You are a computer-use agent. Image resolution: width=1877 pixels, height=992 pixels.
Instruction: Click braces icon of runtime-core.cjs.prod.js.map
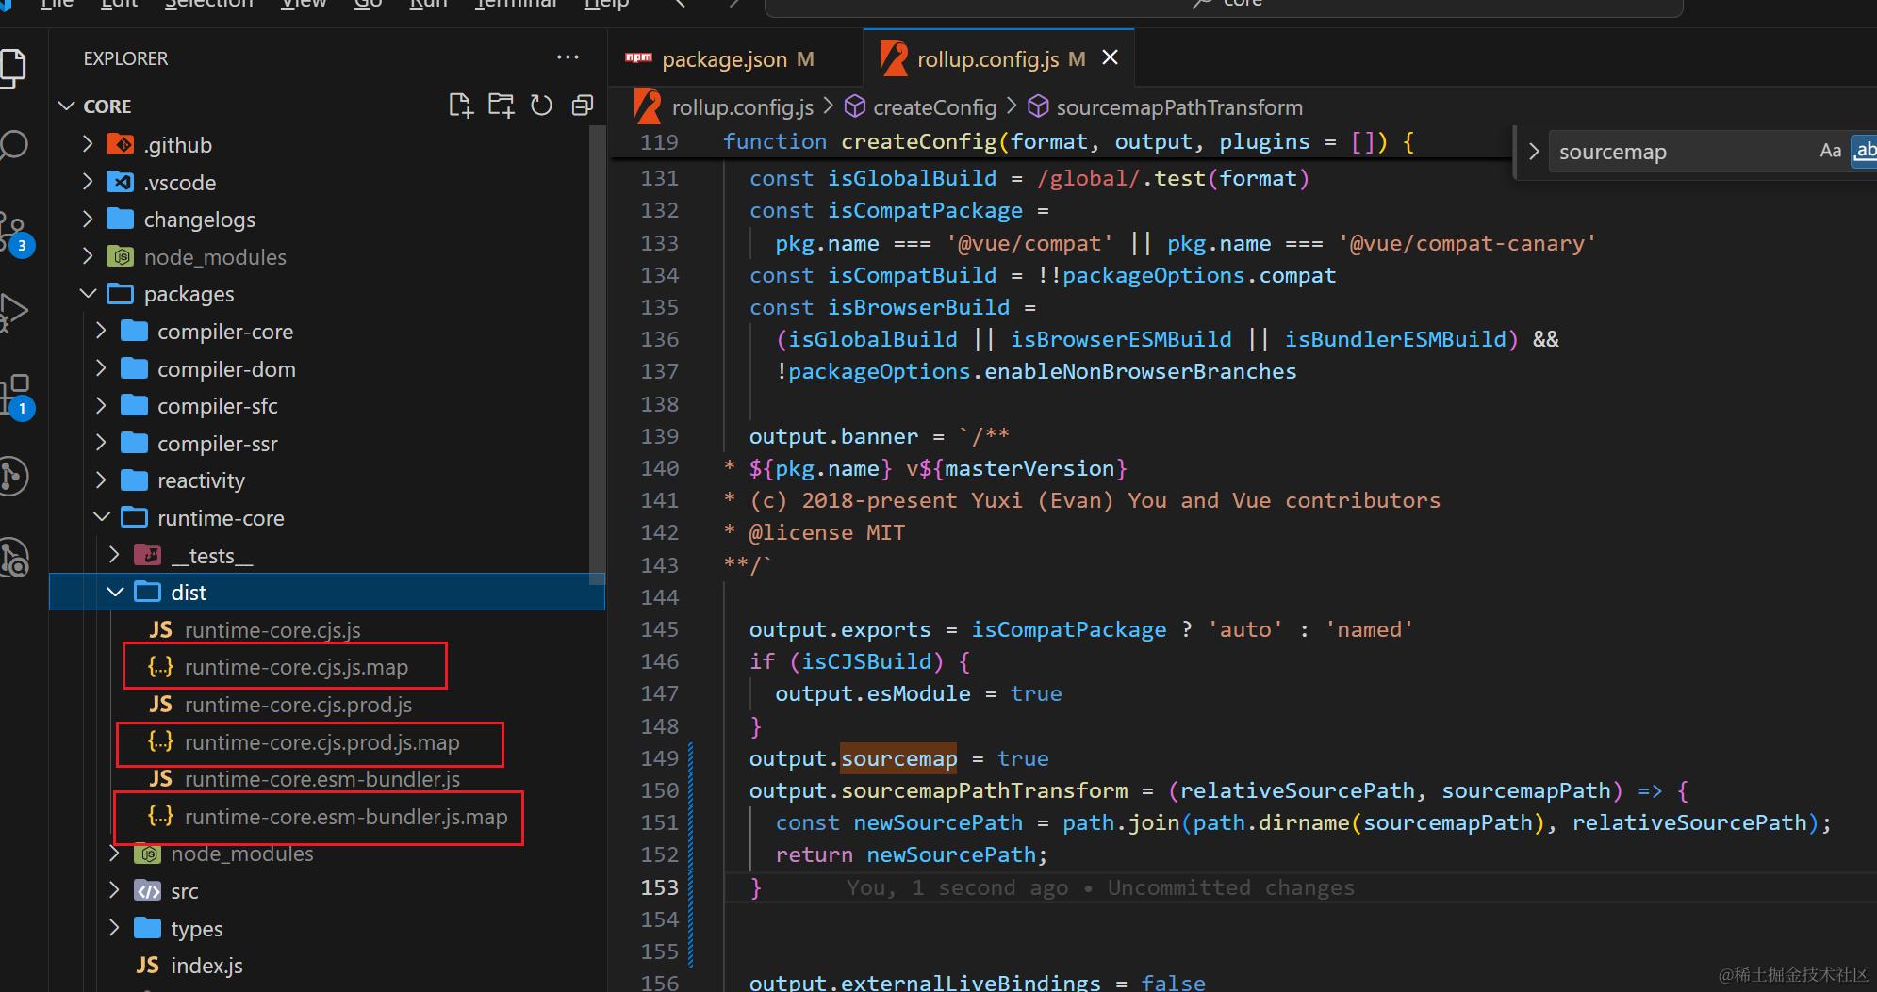160,741
